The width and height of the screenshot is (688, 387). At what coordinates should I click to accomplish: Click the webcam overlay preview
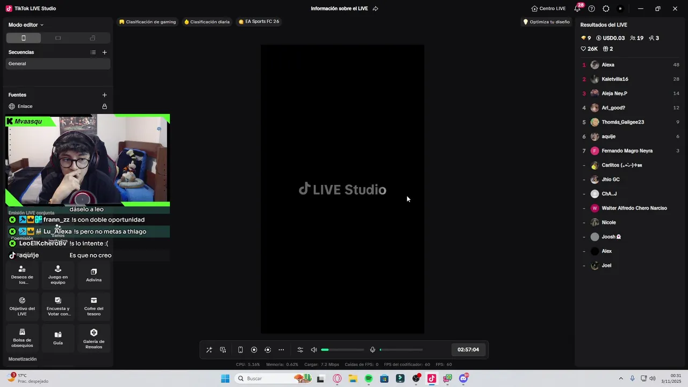tap(87, 160)
